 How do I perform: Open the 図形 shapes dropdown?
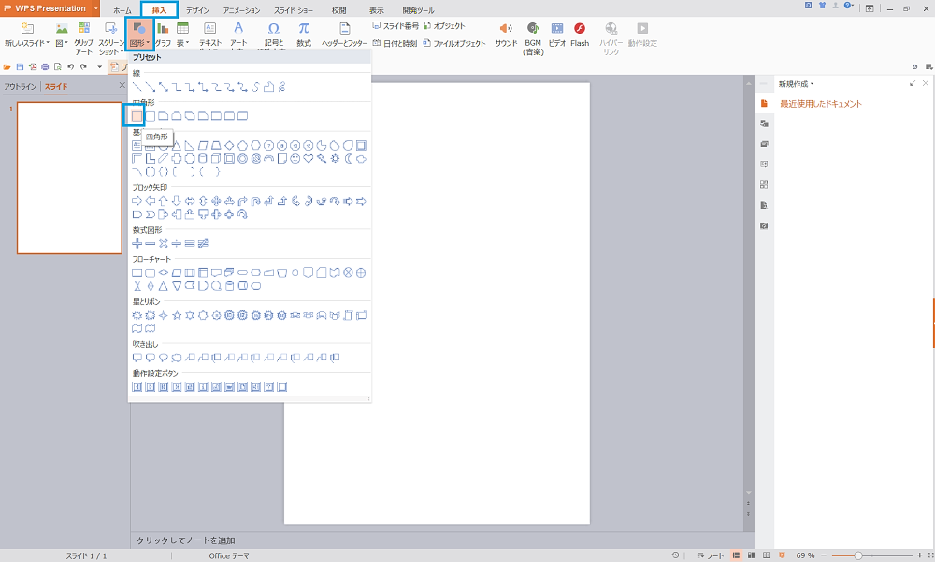(139, 35)
